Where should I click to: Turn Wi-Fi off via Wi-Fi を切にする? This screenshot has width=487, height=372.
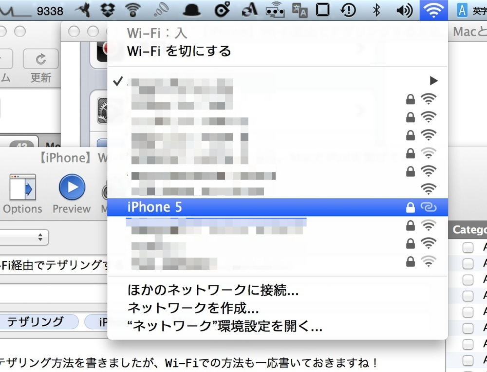click(179, 51)
